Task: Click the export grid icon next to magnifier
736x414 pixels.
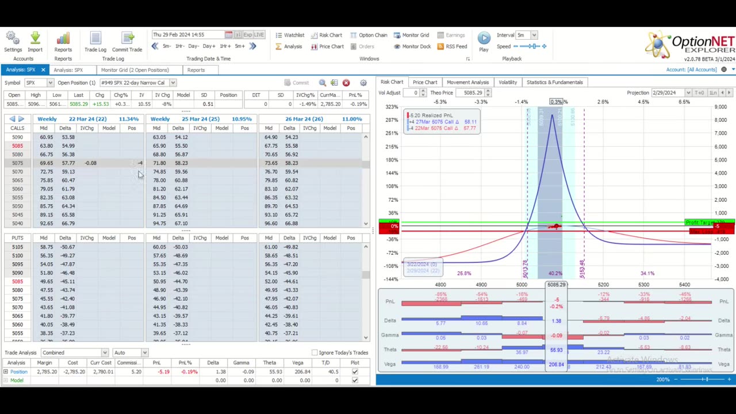Action: coord(334,83)
